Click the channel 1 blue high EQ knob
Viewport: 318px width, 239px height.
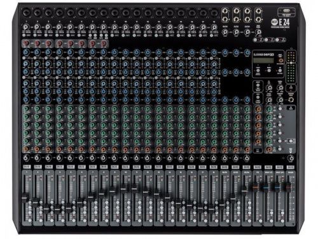tap(26, 52)
